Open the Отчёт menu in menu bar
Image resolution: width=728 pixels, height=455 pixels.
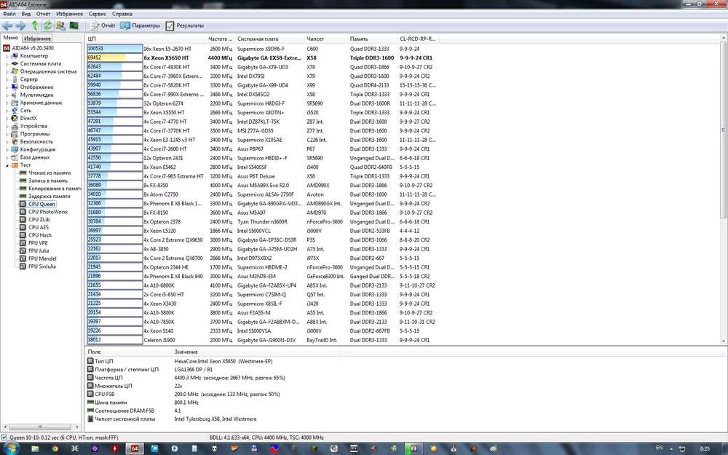[x=43, y=14]
